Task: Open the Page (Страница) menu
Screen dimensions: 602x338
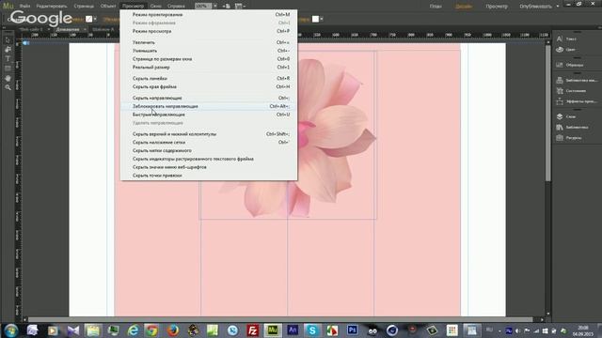Action: click(x=84, y=7)
